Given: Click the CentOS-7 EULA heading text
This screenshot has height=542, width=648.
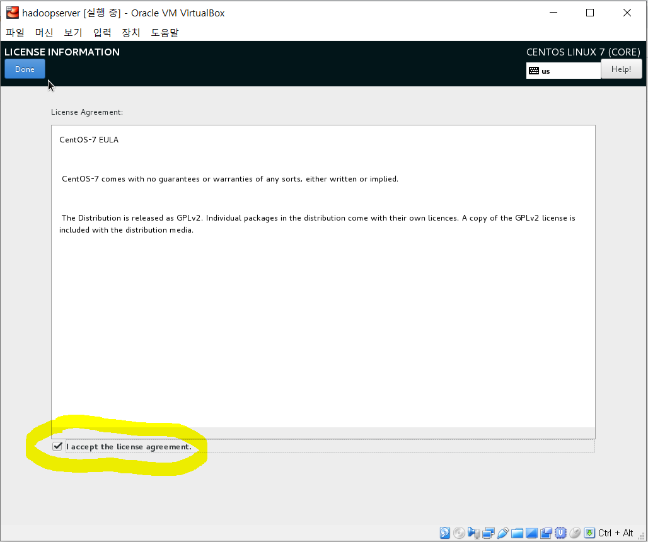Looking at the screenshot, I should [89, 140].
